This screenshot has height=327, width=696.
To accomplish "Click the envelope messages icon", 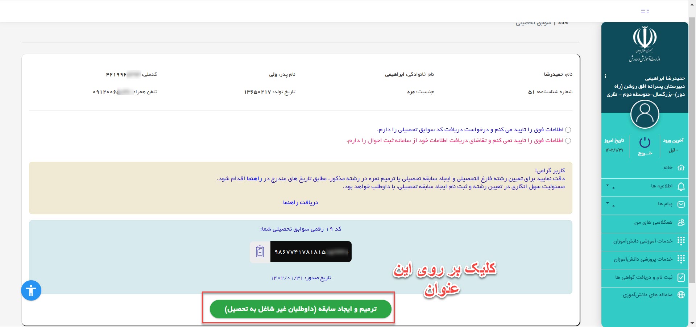I will coord(681,204).
